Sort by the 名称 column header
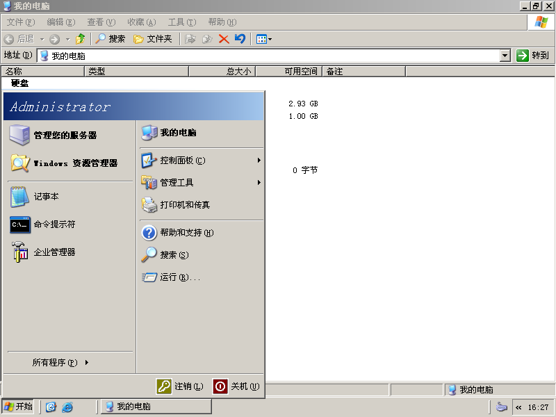556x417 pixels. tap(43, 72)
